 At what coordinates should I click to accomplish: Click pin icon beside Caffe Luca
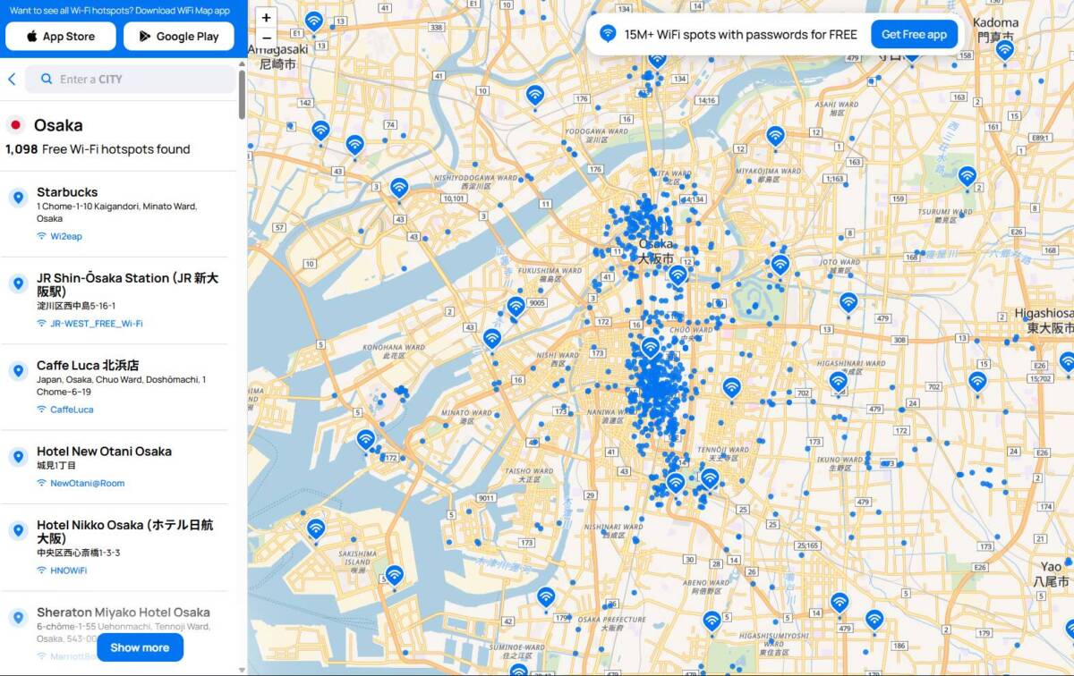[x=17, y=370]
